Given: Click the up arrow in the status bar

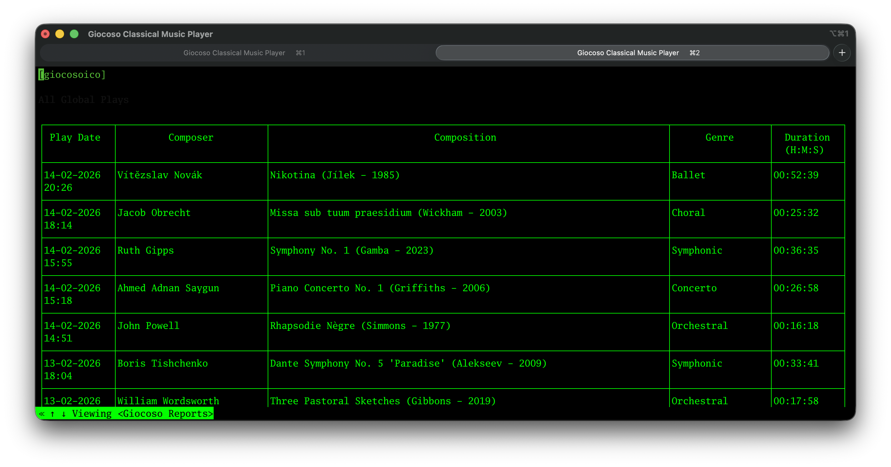Looking at the screenshot, I should [x=52, y=413].
